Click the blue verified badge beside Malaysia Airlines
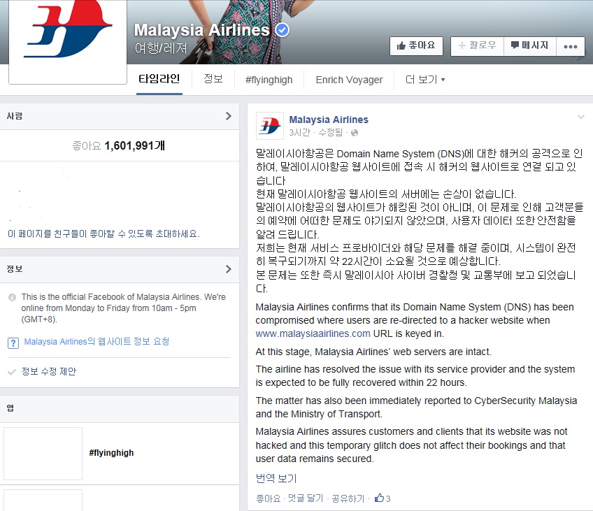593x511 pixels. click(282, 30)
